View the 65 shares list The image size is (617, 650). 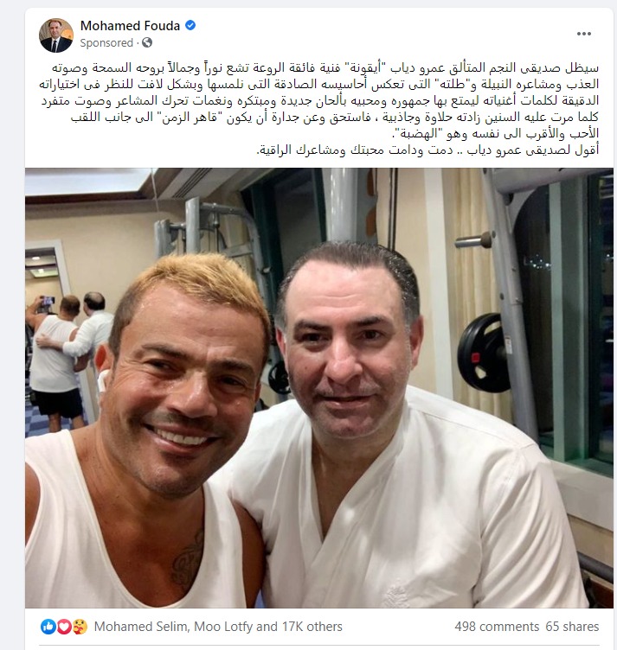pyautogui.click(x=572, y=627)
